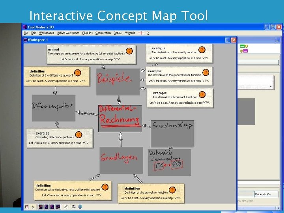Select the Differenzenquotient handwritten node
Viewport: 284px width, 213px height.
[x=54, y=108]
